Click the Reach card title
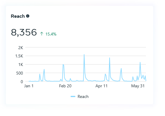The width and height of the screenshot is (165, 116). click(x=18, y=16)
